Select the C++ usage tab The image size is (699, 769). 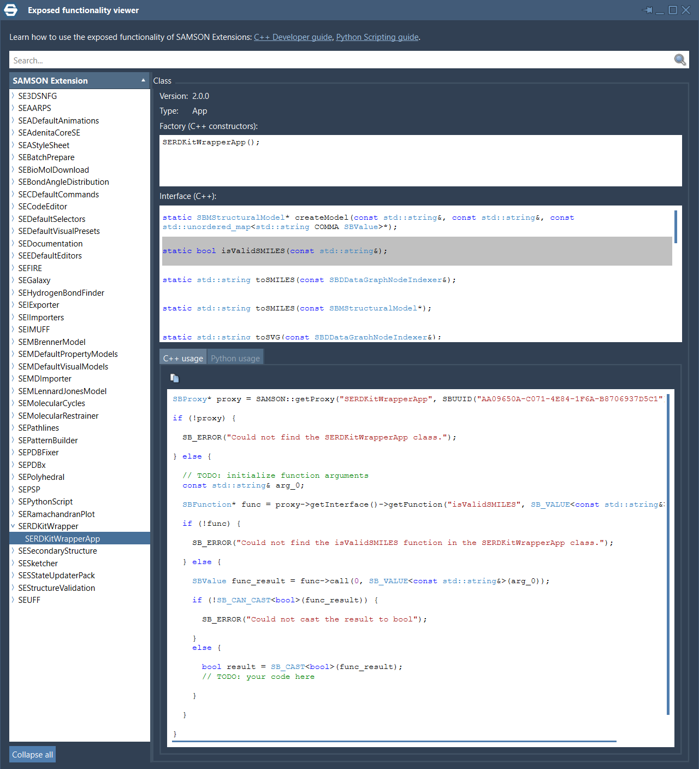(182, 358)
